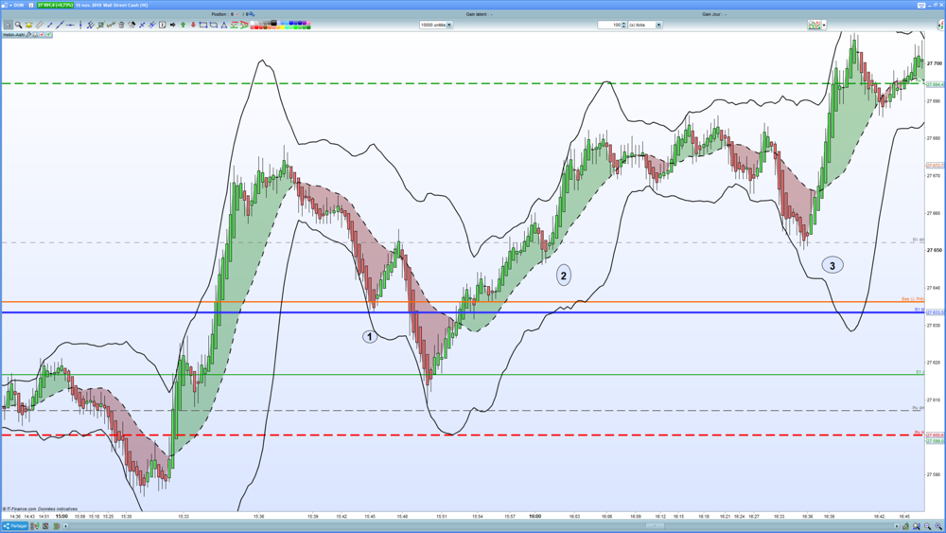Click the zoom-in magnifier at bottom right
Screen dimensions: 946x533
pos(938,526)
